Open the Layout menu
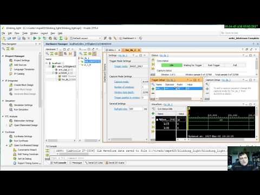The width and height of the screenshot is (260, 195). tap(44, 33)
